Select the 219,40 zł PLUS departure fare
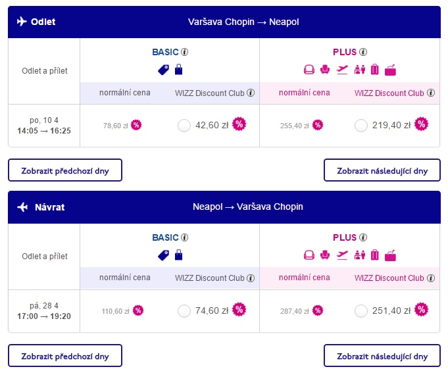The width and height of the screenshot is (448, 369). click(x=361, y=126)
